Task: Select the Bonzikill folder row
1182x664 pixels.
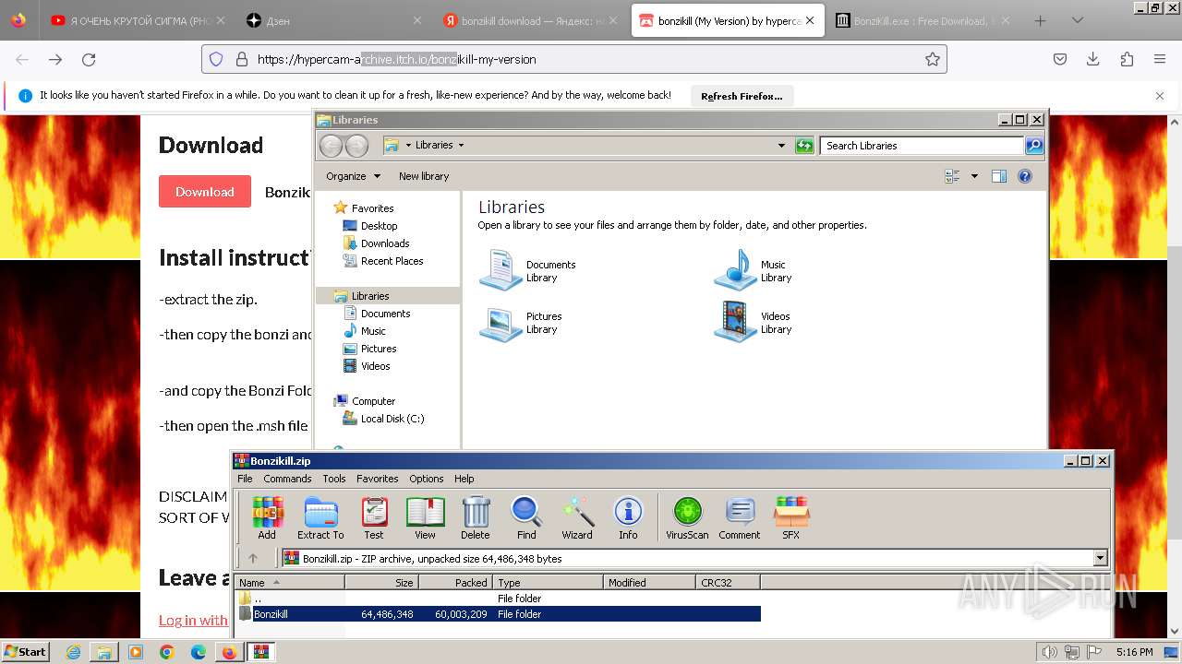Action: tap(498, 614)
